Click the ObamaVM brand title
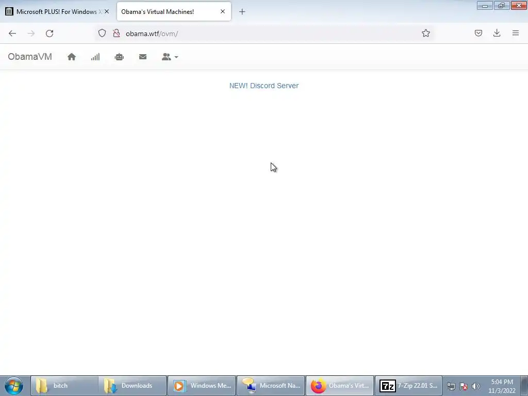This screenshot has width=528, height=396. click(x=30, y=57)
